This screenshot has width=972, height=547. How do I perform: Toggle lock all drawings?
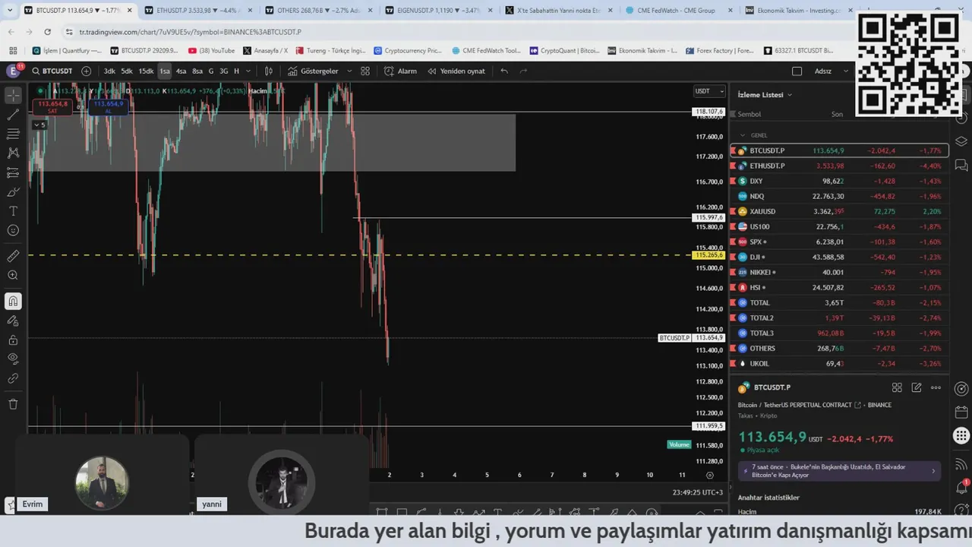click(x=13, y=340)
